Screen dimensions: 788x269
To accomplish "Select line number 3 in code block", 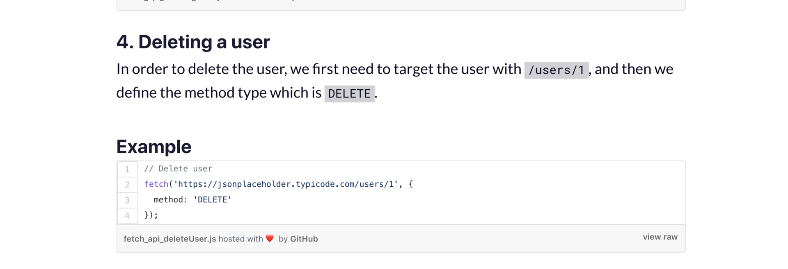I will pos(127,200).
